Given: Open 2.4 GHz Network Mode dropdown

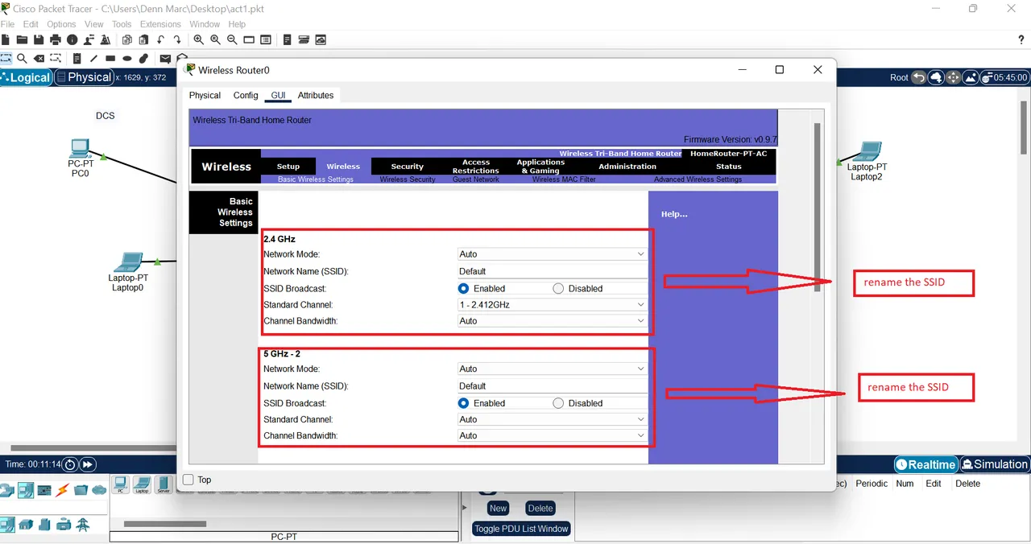Looking at the screenshot, I should pyautogui.click(x=552, y=254).
